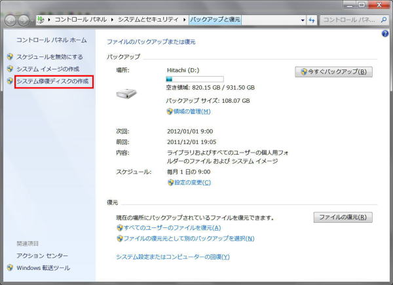
Task: Click the search magnifier icon
Action: click(383, 20)
